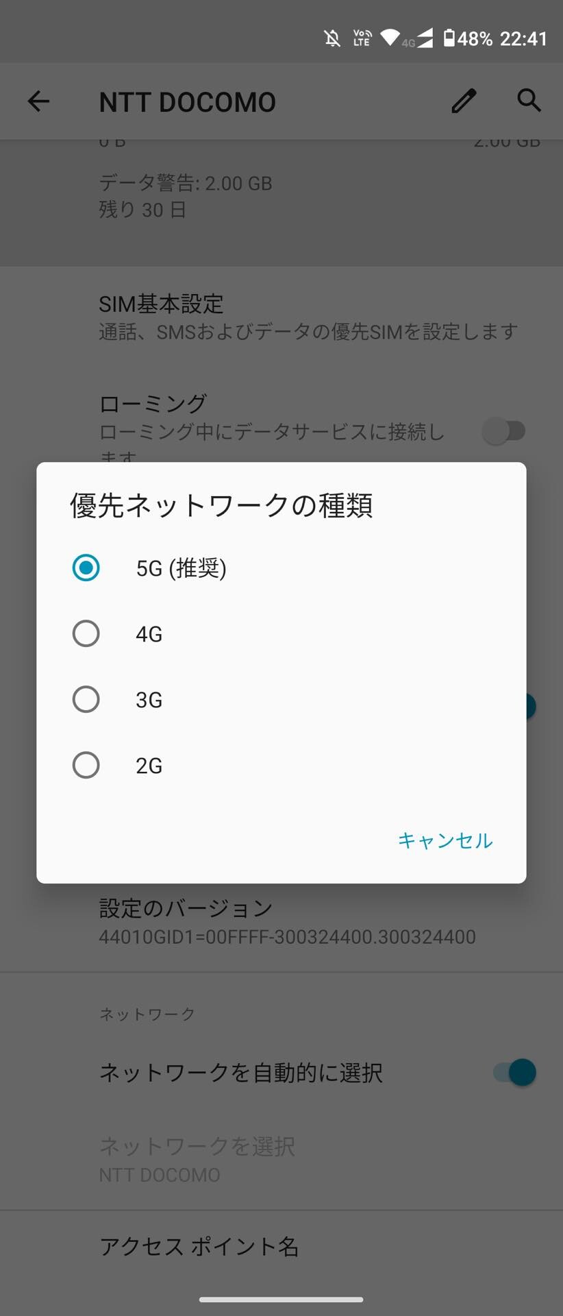Tap the VoLTE status icon
563x1316 pixels.
[x=362, y=38]
